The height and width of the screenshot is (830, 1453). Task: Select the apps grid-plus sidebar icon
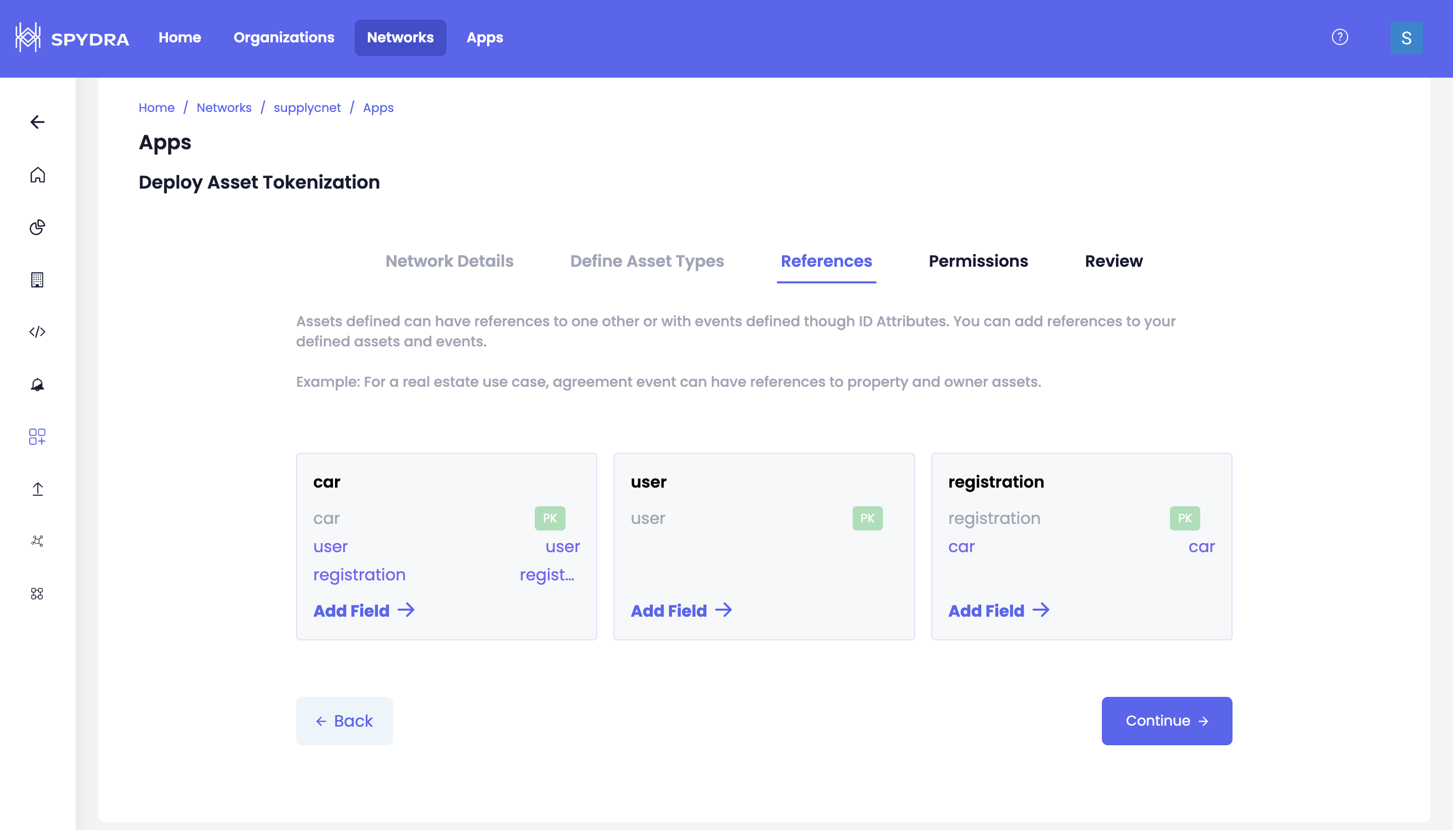tap(38, 437)
